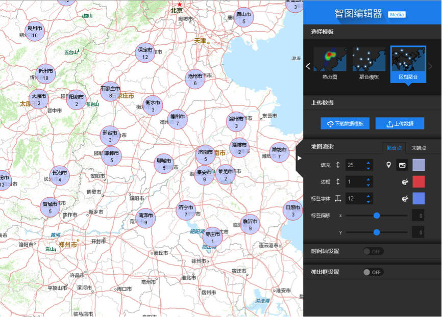Switch to the 聚合点 tab

394,148
